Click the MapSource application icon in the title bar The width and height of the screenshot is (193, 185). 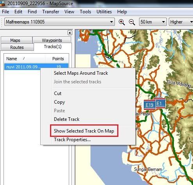pyautogui.click(x=2, y=4)
